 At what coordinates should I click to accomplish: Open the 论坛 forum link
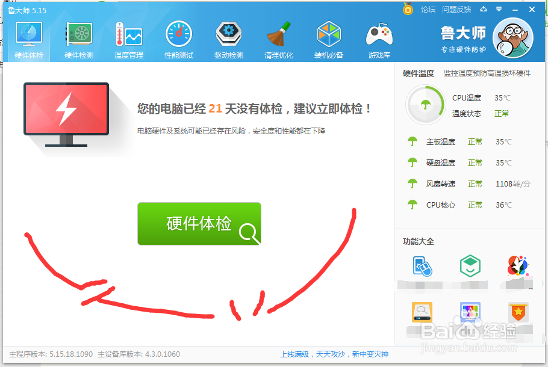tap(428, 10)
